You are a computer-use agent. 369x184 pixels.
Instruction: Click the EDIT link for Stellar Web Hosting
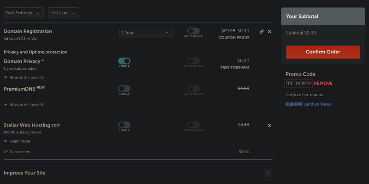pos(56,125)
